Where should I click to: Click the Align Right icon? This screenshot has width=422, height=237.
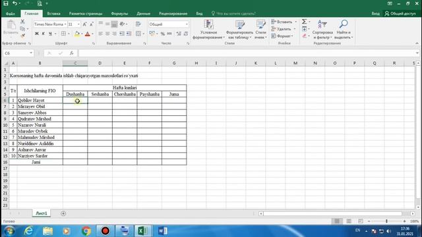coord(114,34)
